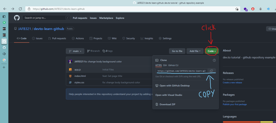This screenshot has width=276, height=123.
Task: Click the Clone help question mark icon
Action: [x=214, y=60]
